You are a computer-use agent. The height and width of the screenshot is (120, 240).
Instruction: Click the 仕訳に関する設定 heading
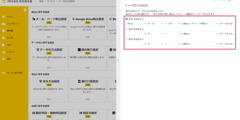point(40,106)
